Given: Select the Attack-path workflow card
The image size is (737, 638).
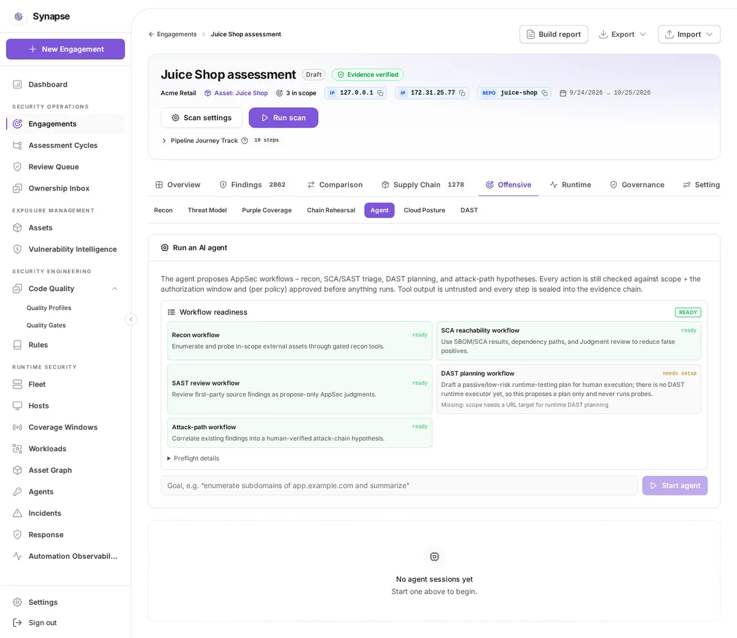Looking at the screenshot, I should [x=300, y=433].
